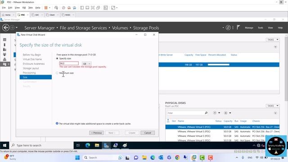Image resolution: width=288 pixels, height=162 pixels.
Task: Open the VMware Help menu
Action: pyautogui.click(x=38, y=8)
